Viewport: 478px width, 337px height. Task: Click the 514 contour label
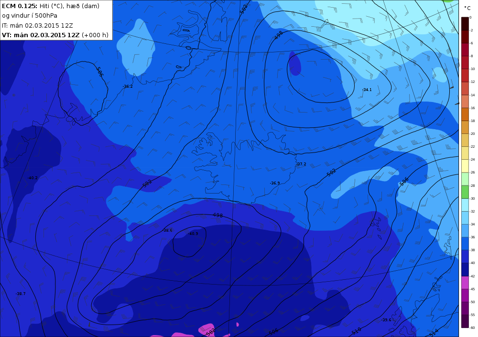(x=434, y=332)
